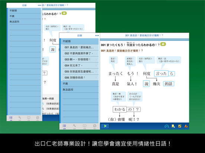Image resolution: width=205 pixels, height=153 pixels.
Task: Click the 形式名詞 grammar bubble
Action: tap(135, 96)
